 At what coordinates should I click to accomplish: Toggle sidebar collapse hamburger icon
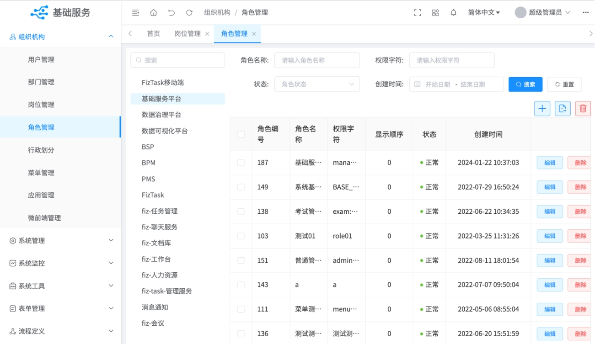135,13
